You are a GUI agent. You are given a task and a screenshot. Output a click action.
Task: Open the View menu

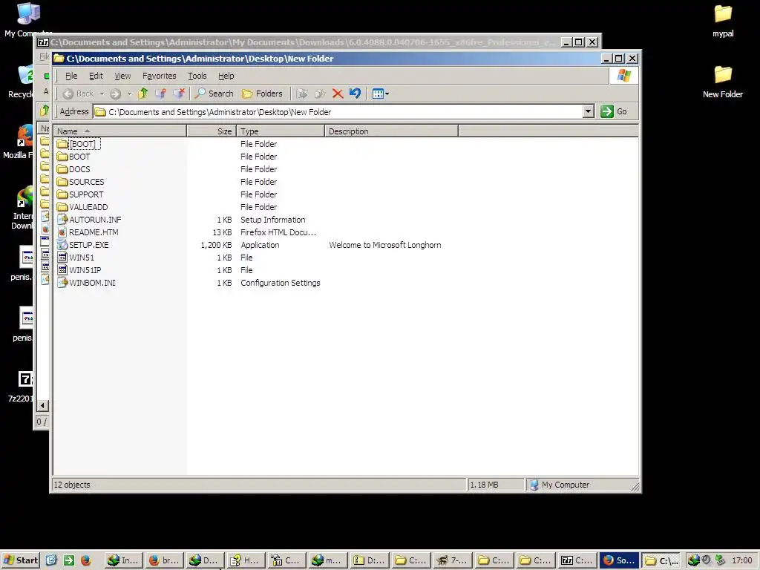pyautogui.click(x=122, y=76)
